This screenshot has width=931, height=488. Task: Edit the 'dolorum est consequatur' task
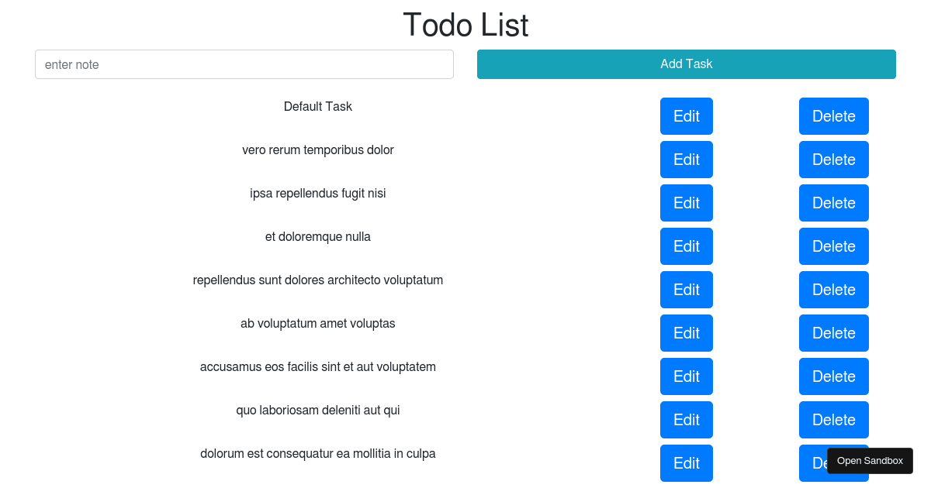coord(686,463)
